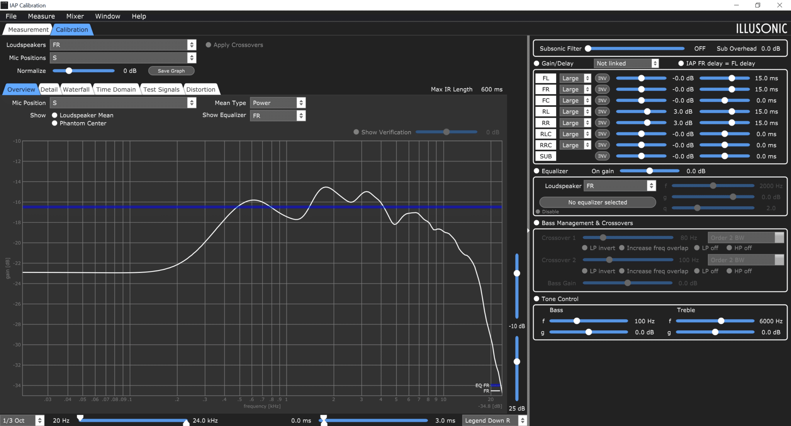
Task: Click the Normalize slider handle
Action: click(69, 71)
